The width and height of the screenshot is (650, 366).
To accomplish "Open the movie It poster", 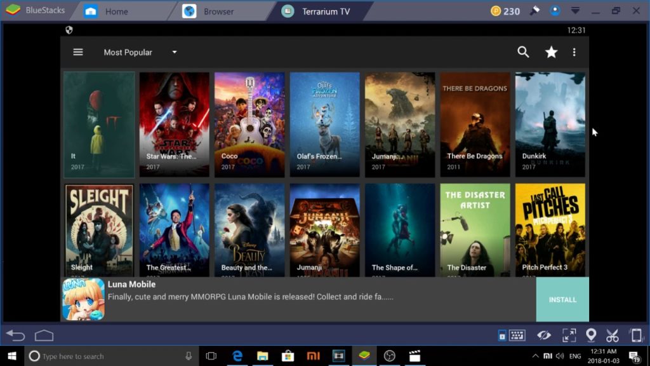I will coord(99,125).
